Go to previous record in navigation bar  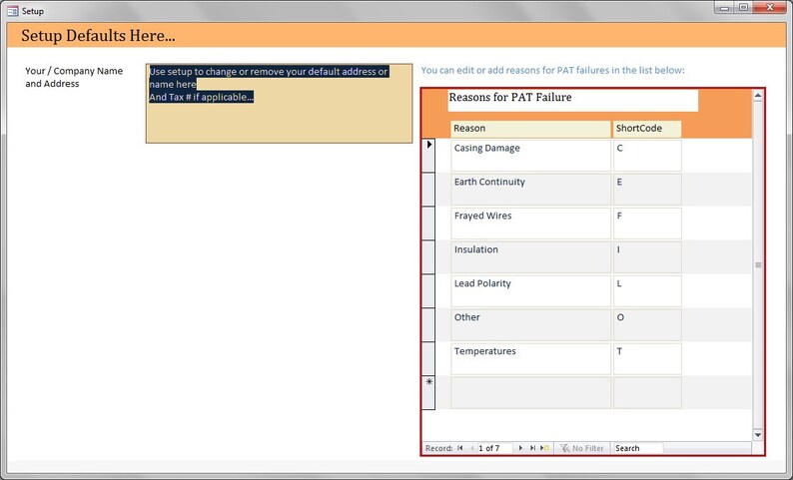click(471, 448)
